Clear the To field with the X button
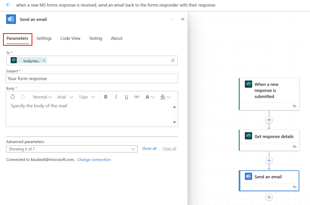The width and height of the screenshot is (310, 205). [173, 60]
